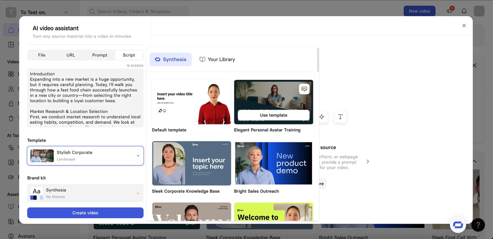
Task: Select the Script source tab
Action: click(129, 55)
